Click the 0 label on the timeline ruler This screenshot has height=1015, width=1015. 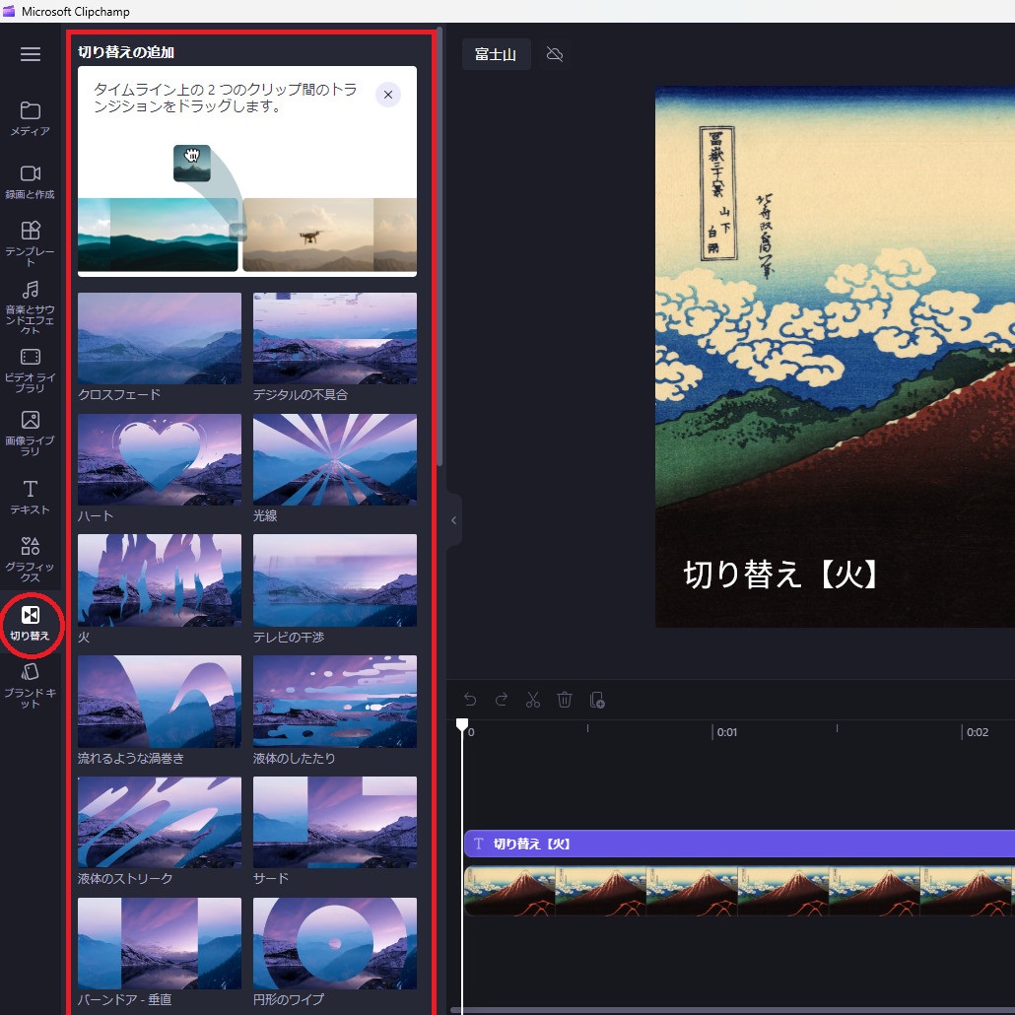click(471, 732)
